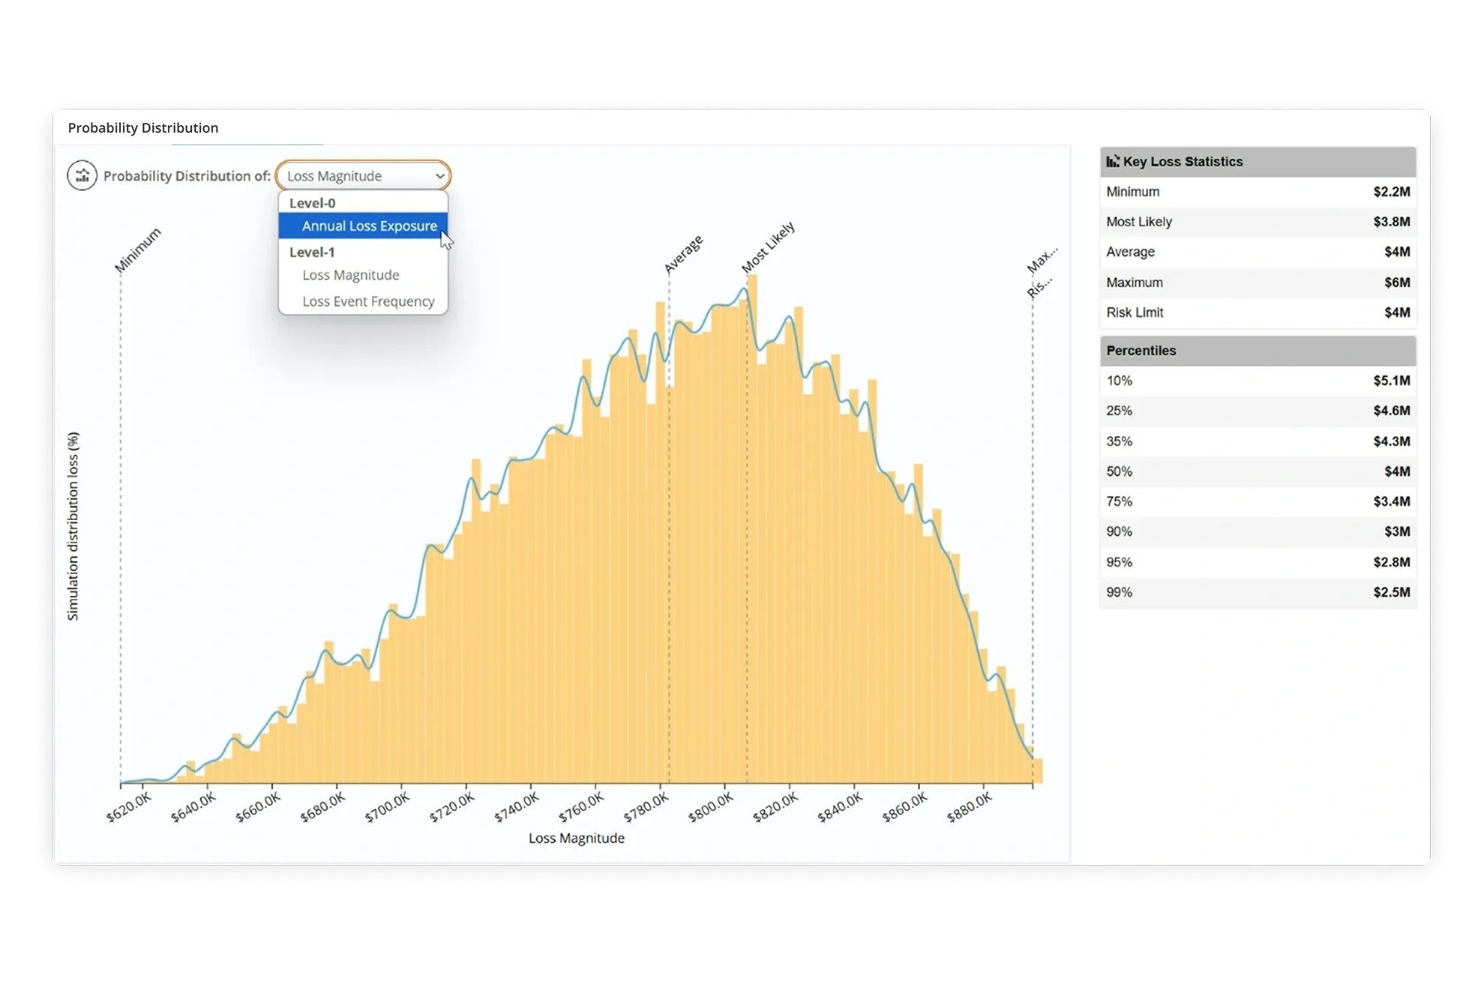Click the Level-0 group header
The width and height of the screenshot is (1481, 984).
coord(312,203)
